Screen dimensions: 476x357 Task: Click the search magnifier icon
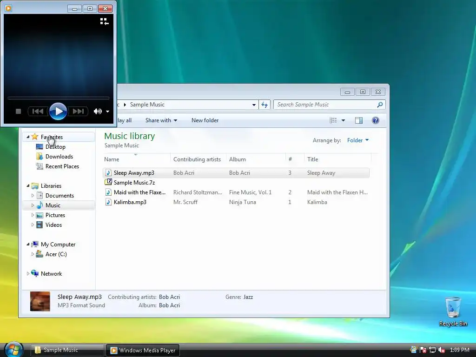380,105
